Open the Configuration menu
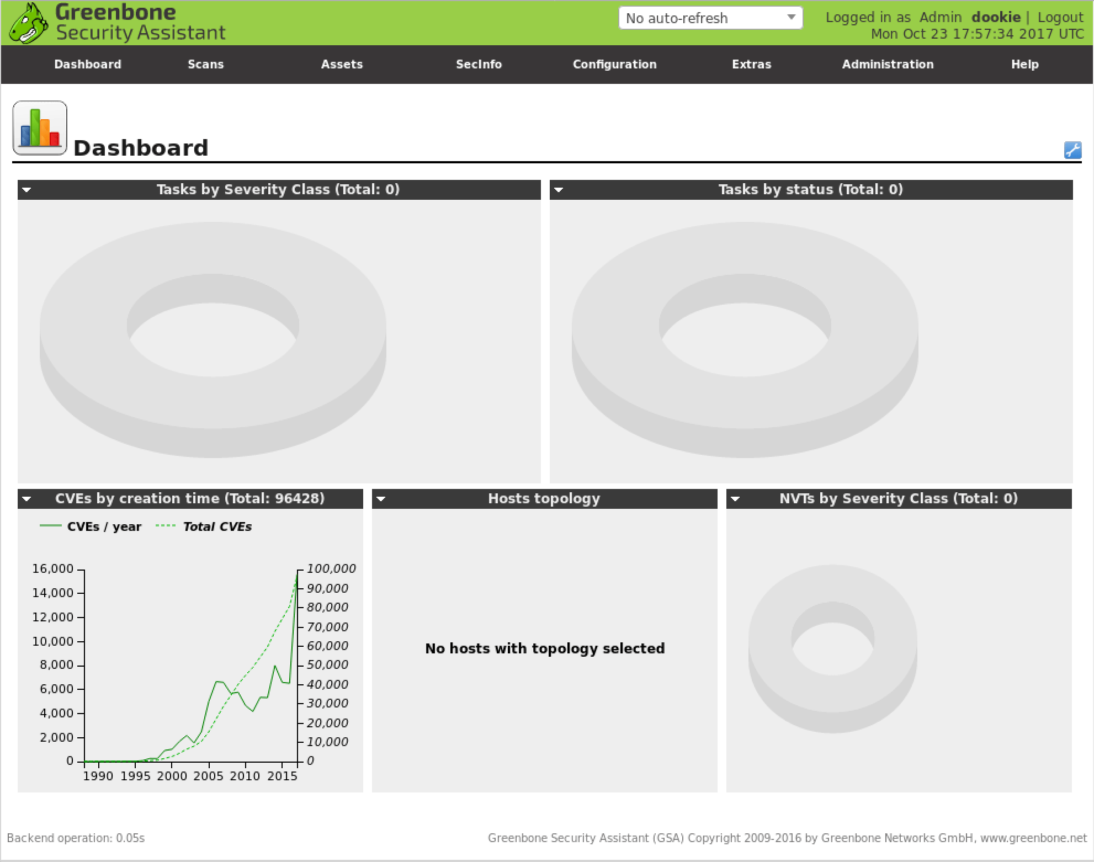The width and height of the screenshot is (1094, 862). click(614, 65)
